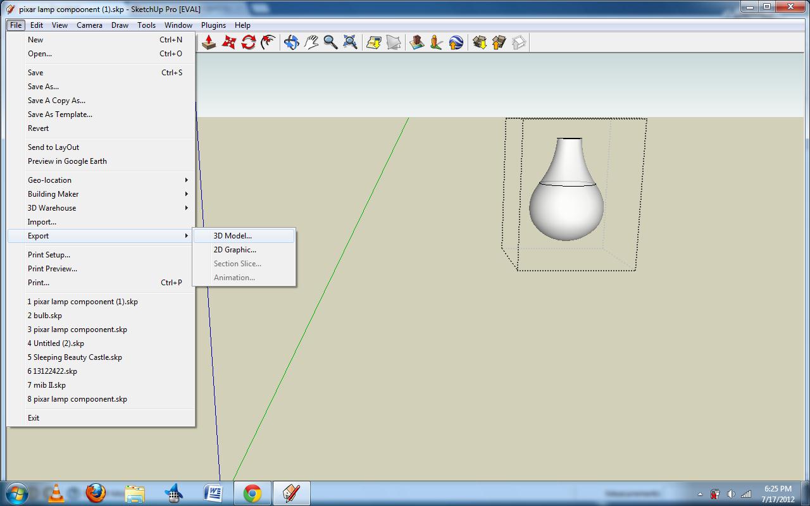Click the grayed Toggle Terrain icon

[394, 42]
